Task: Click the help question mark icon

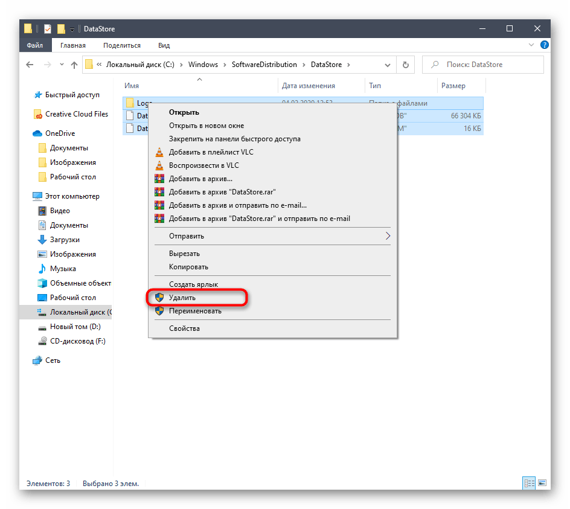Action: coord(545,45)
